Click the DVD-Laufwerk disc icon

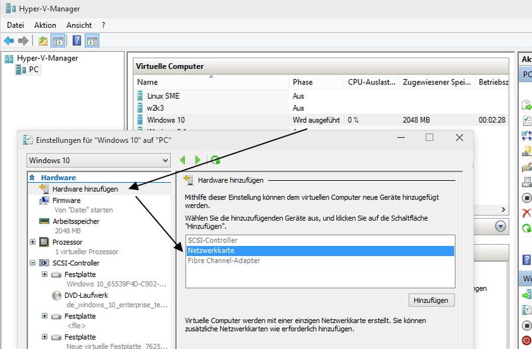point(57,295)
